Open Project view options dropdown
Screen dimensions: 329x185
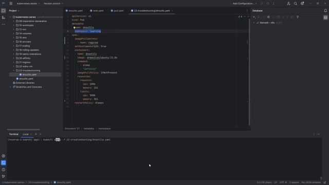click(19, 11)
